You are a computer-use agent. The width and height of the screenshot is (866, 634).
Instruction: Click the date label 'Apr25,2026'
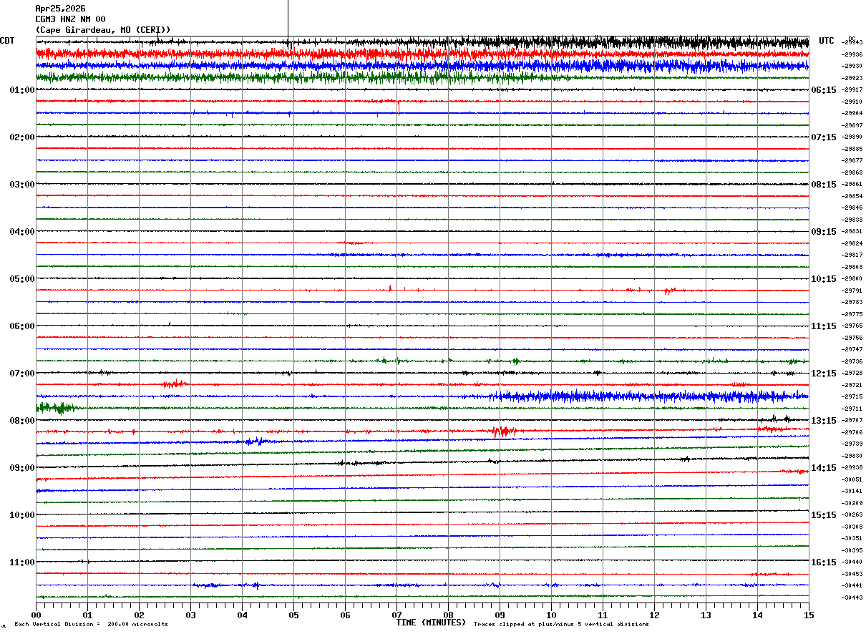tap(60, 9)
